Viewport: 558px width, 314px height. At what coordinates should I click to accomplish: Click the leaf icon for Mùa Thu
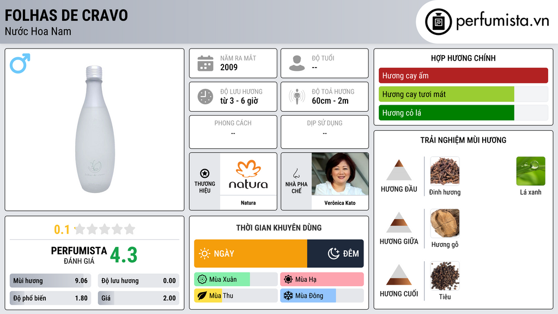[x=202, y=296]
